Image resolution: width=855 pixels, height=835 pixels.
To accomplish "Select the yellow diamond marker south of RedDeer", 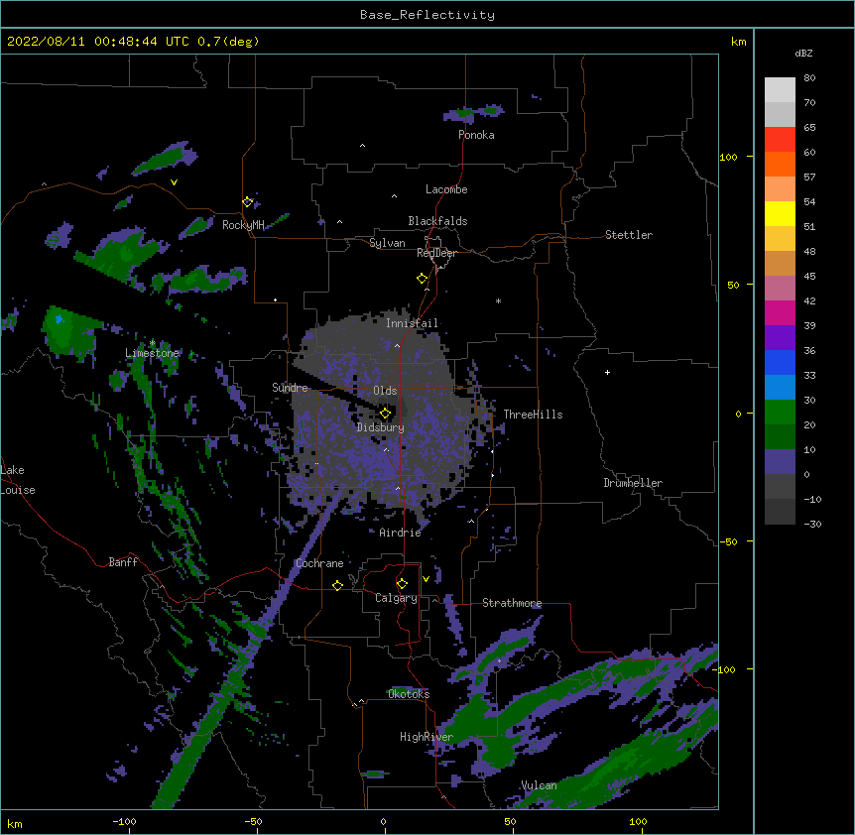I will 422,279.
